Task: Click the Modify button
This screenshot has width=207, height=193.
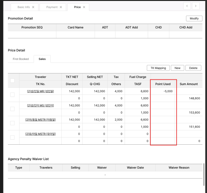Action: click(x=194, y=19)
